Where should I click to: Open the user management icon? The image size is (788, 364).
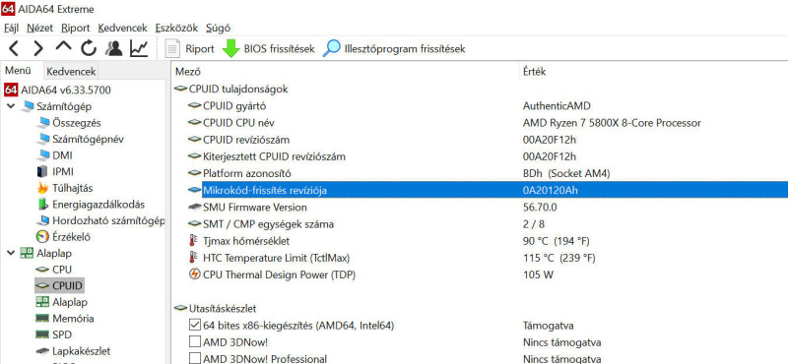coord(114,49)
